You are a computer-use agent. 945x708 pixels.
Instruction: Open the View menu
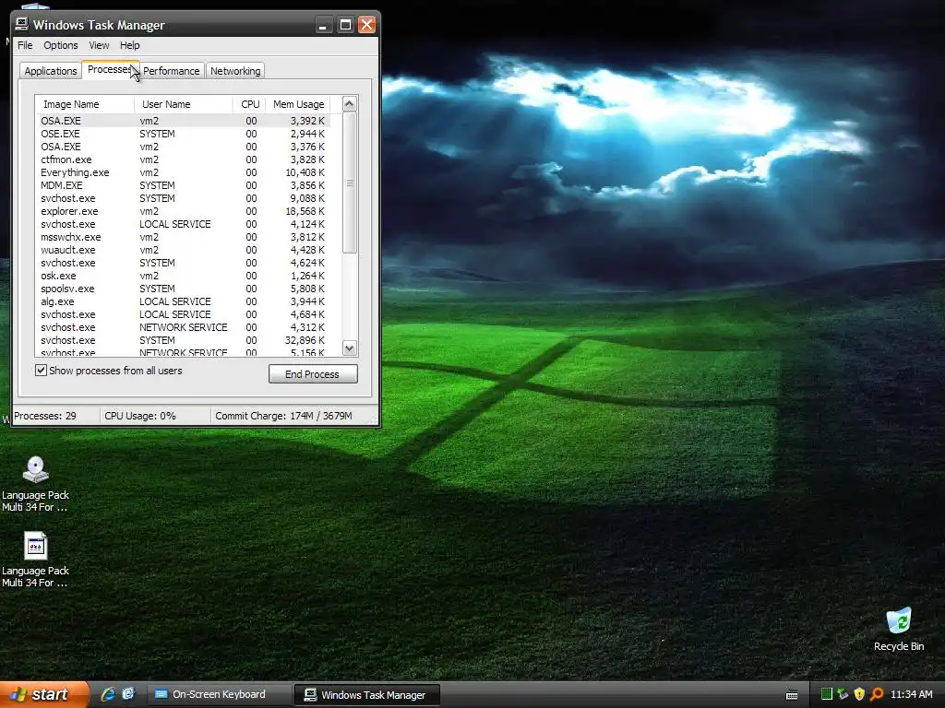[99, 45]
